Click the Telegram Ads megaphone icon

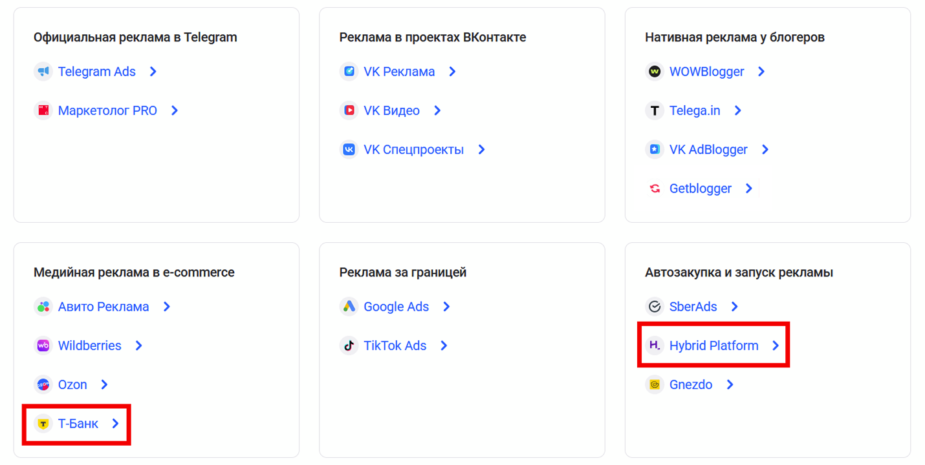point(43,72)
